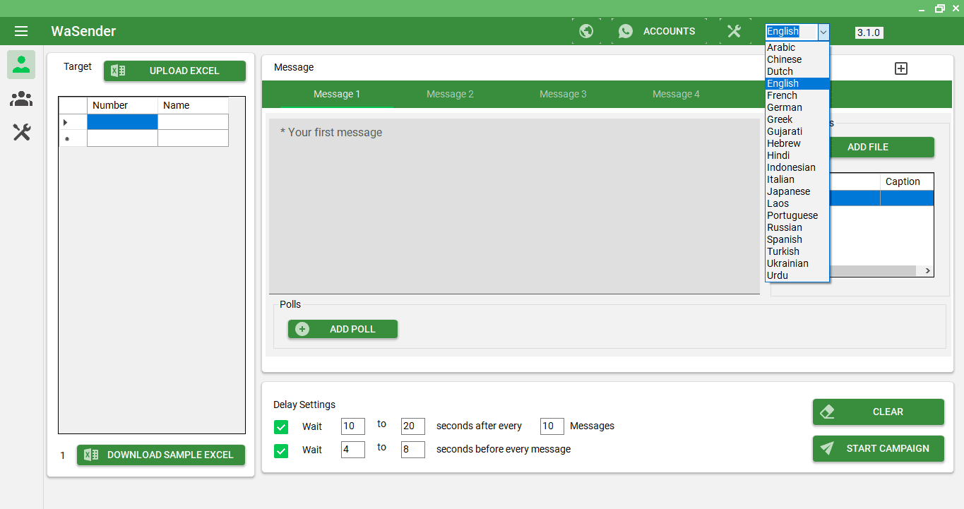Click the maximum wait field showing 20
Image resolution: width=964 pixels, height=509 pixels.
pos(412,426)
